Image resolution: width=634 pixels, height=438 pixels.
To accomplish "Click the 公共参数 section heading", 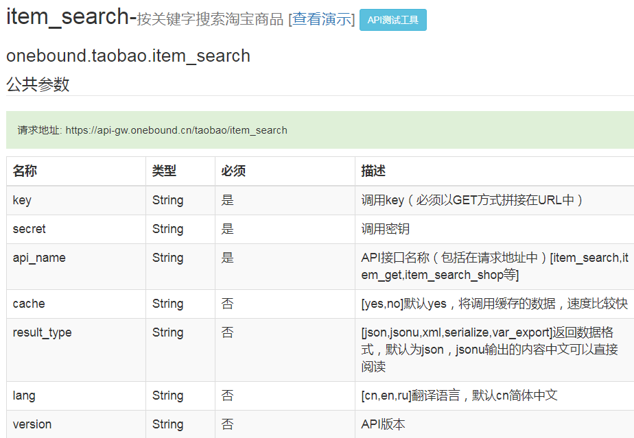I will pyautogui.click(x=38, y=84).
